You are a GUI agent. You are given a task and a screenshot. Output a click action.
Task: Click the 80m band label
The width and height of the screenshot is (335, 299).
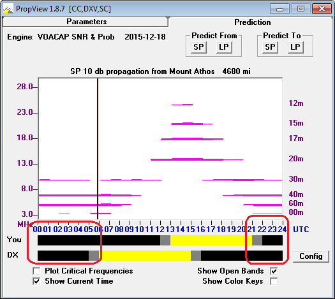(x=296, y=212)
